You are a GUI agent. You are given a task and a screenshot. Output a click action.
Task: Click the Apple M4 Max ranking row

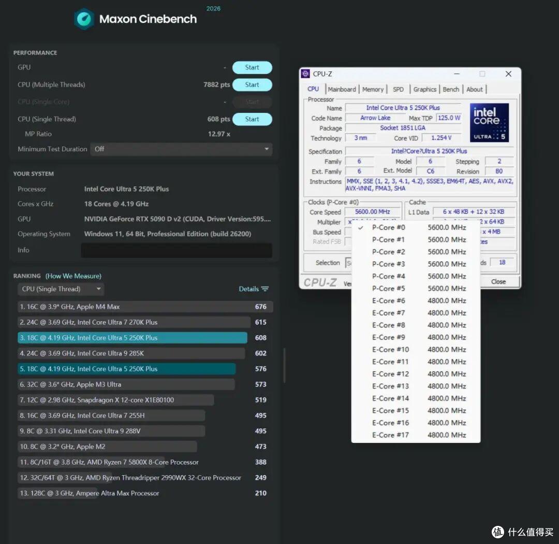pyautogui.click(x=145, y=307)
